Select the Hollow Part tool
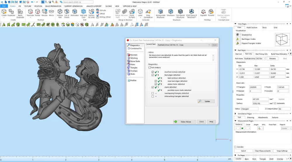This screenshot has height=162, width=292. point(60,14)
